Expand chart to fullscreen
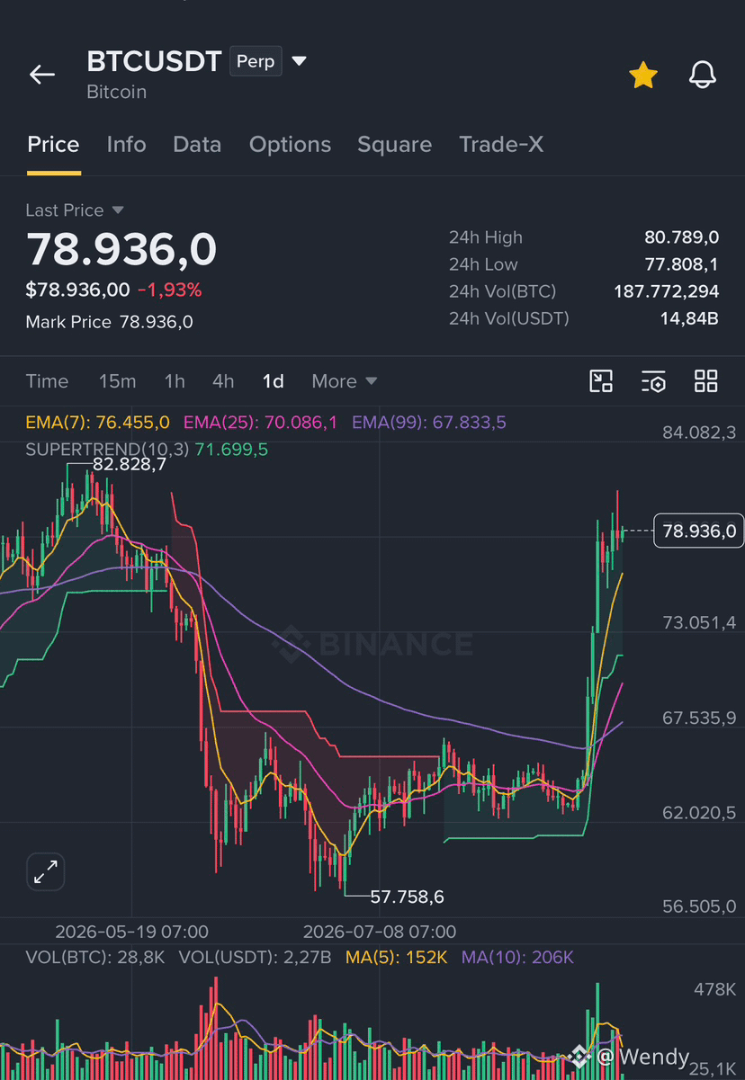Image resolution: width=745 pixels, height=1080 pixels. coord(45,871)
